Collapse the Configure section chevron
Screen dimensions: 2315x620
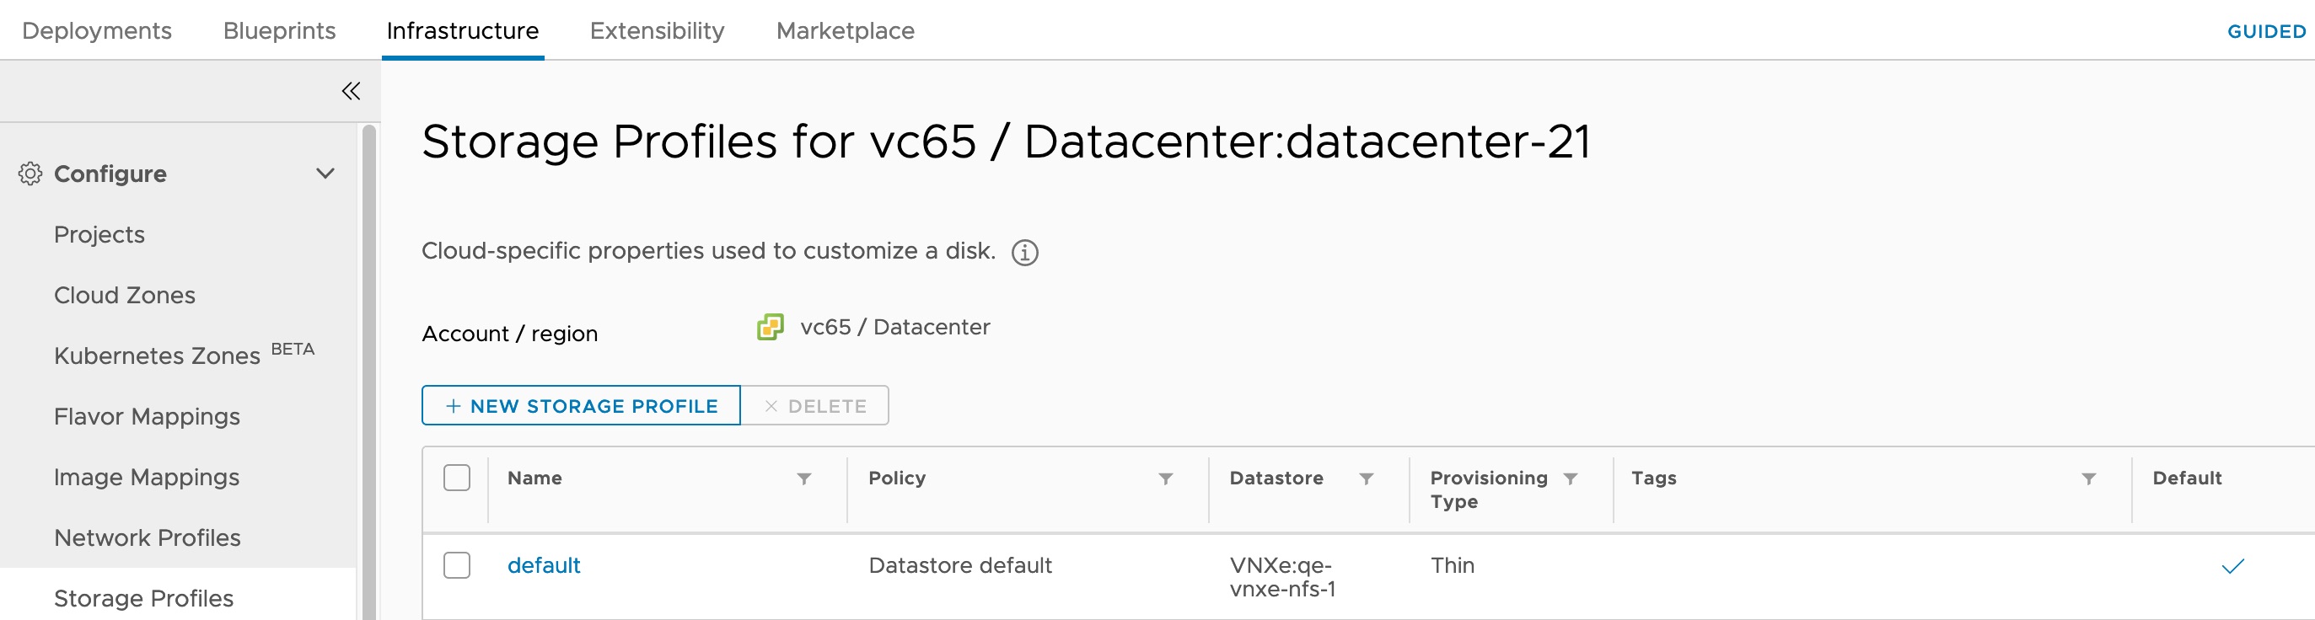click(x=325, y=173)
